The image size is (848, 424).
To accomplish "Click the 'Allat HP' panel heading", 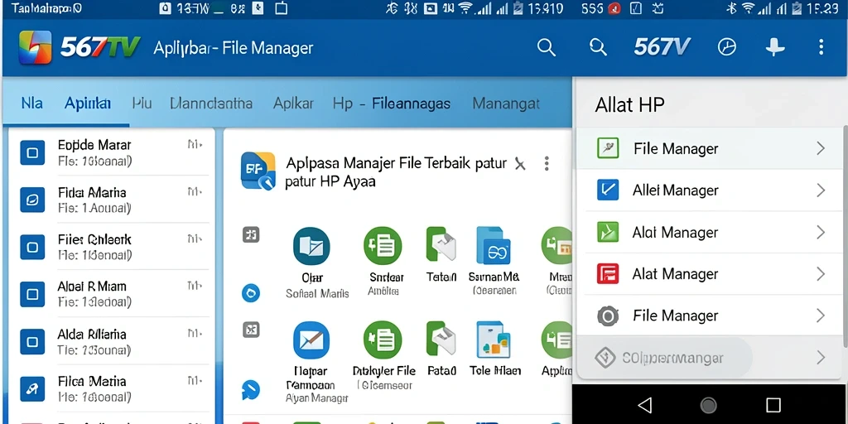I will coord(629,104).
